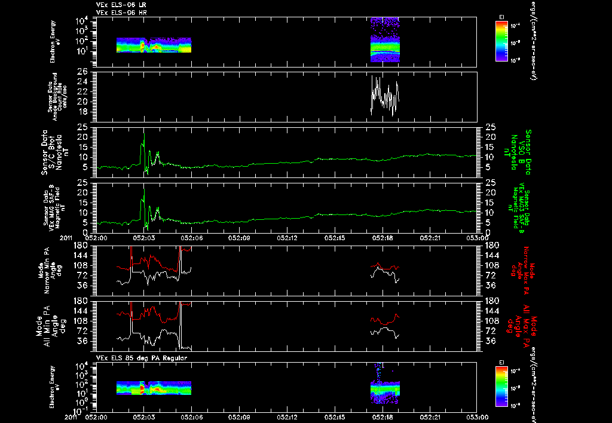Click the 'Electron Energy eV' label of top spectrogram
The width and height of the screenshot is (612, 423).
pos(55,42)
